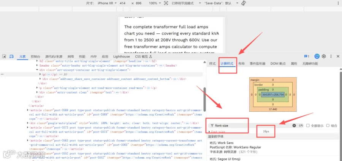The width and height of the screenshot is (342, 161).
Task: Open the Event Listeners (事件监听器) tab
Action: [x=258, y=64]
